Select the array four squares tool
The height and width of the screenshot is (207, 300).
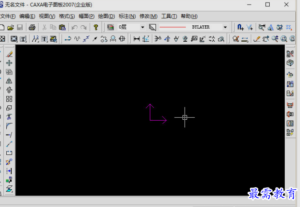9,99
